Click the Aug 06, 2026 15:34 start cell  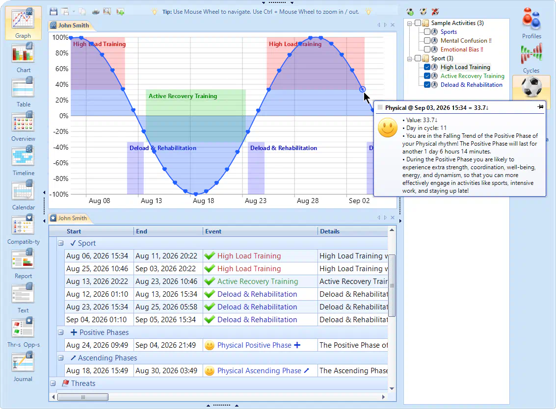pos(99,256)
